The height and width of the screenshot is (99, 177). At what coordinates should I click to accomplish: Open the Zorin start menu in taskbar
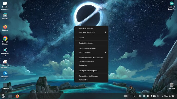point(3,96)
